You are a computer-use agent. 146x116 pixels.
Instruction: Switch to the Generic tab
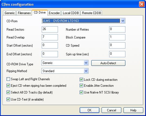pyautogui.click(x=9, y=13)
